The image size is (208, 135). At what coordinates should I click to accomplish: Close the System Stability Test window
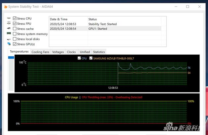click(199, 7)
